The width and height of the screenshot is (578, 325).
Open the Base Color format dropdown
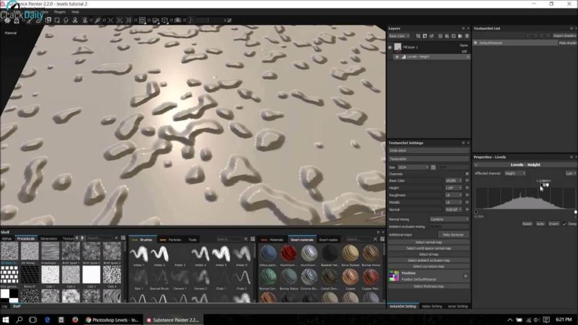454,181
